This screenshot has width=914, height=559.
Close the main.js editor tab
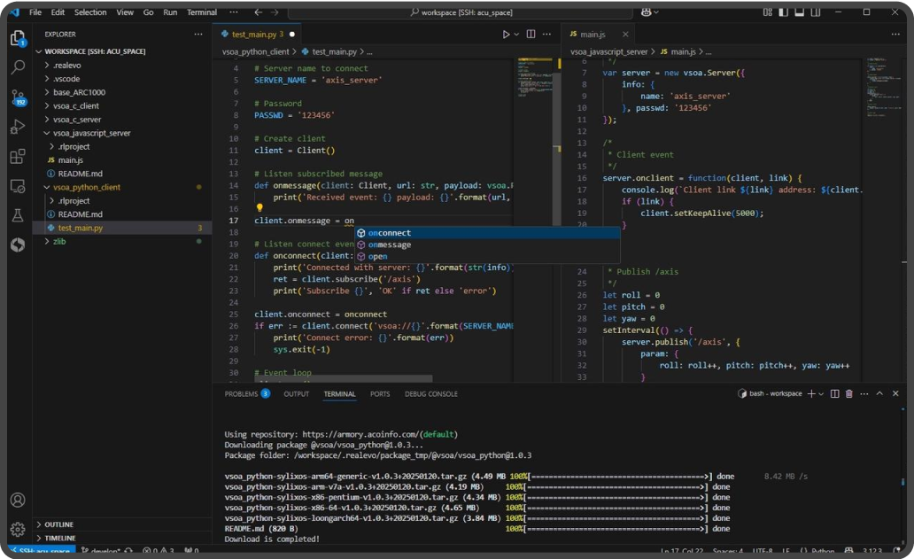[x=625, y=35]
